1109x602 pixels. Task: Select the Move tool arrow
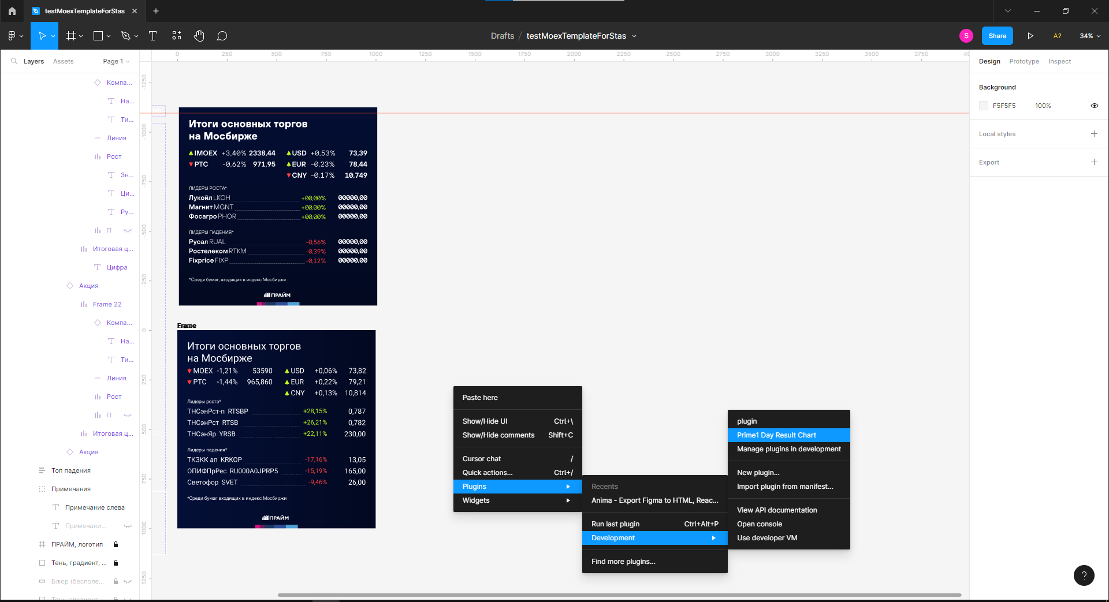click(42, 36)
